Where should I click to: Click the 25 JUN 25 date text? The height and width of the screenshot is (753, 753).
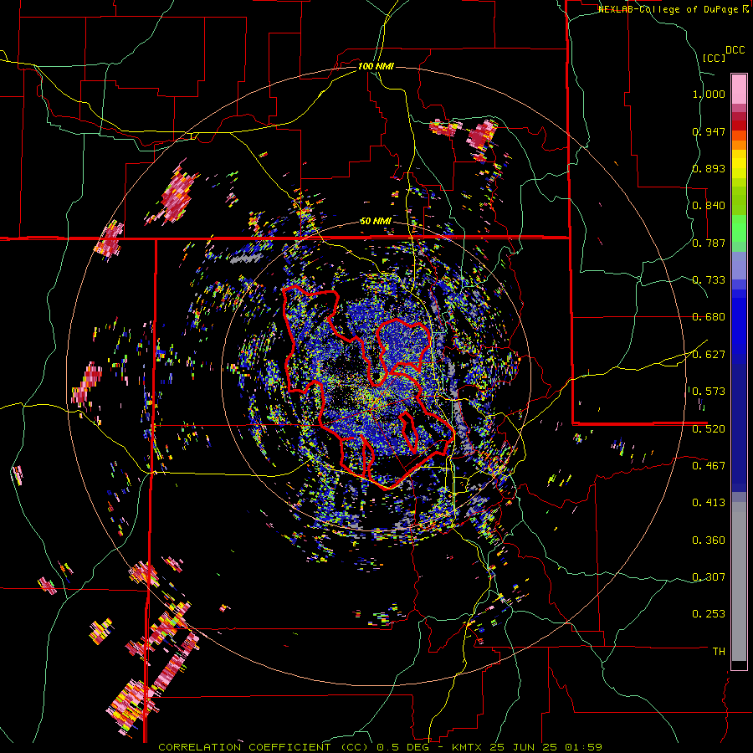(x=523, y=747)
